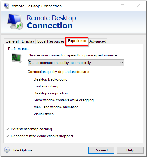Click the performance monitor graph icon
The image size is (147, 157).
click(x=17, y=58)
